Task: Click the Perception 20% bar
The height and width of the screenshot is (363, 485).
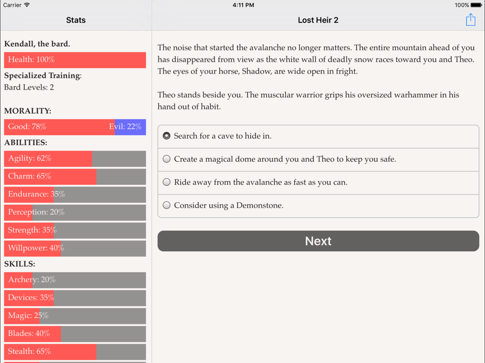Action: coord(75,212)
